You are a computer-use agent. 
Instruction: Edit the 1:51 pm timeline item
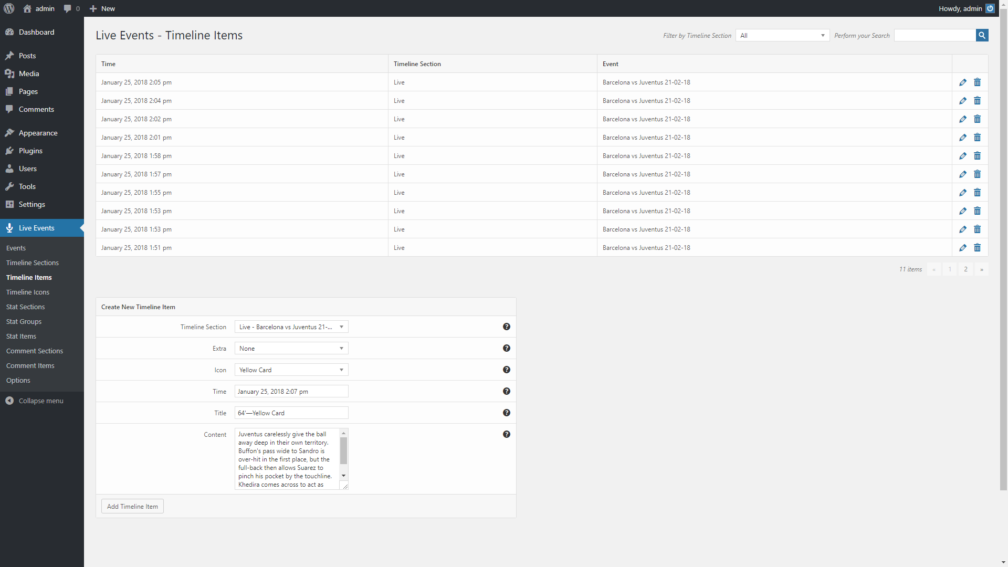pyautogui.click(x=962, y=248)
